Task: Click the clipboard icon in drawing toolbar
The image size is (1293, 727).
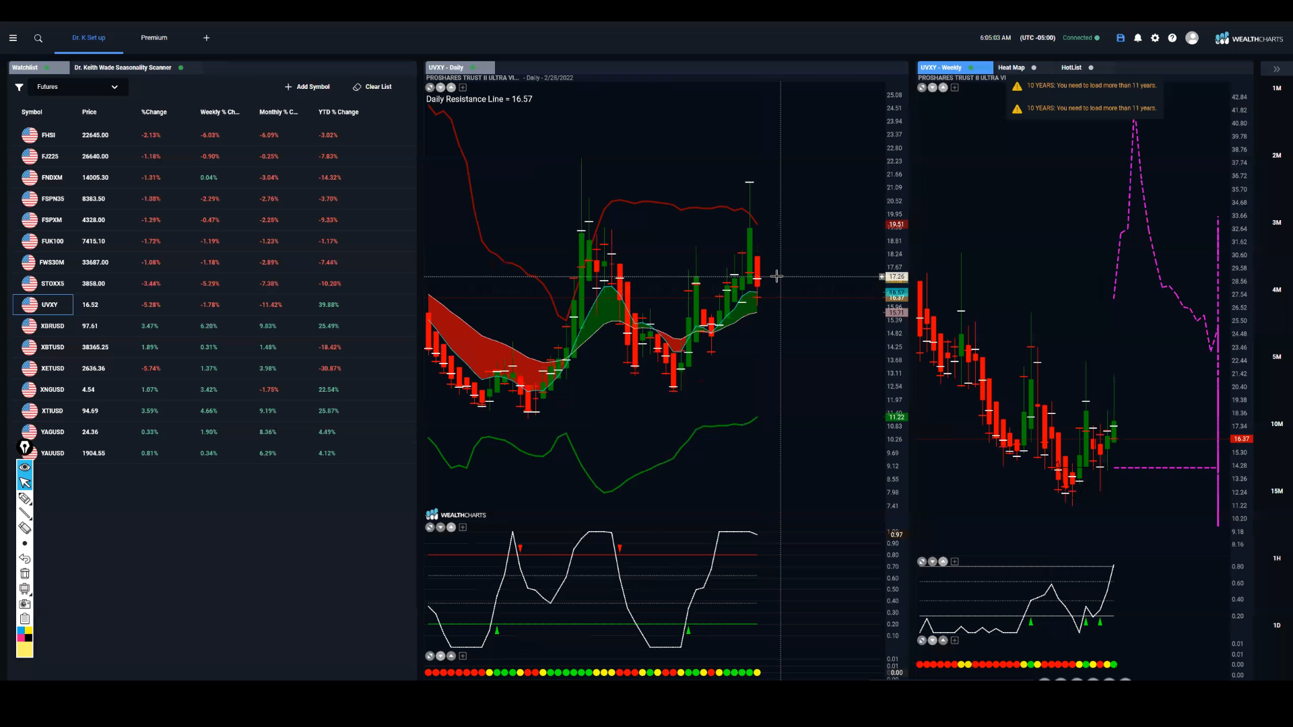Action: pyautogui.click(x=25, y=619)
